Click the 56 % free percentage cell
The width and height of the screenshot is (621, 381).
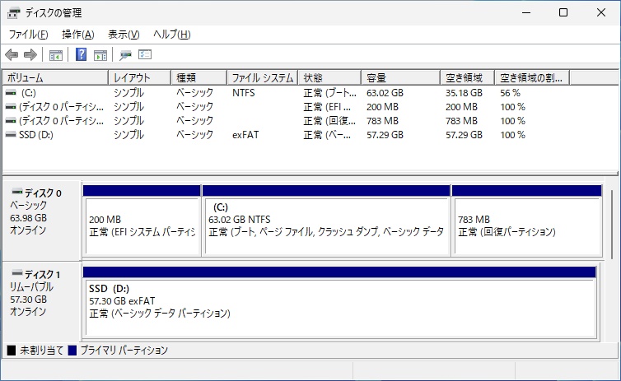click(510, 93)
